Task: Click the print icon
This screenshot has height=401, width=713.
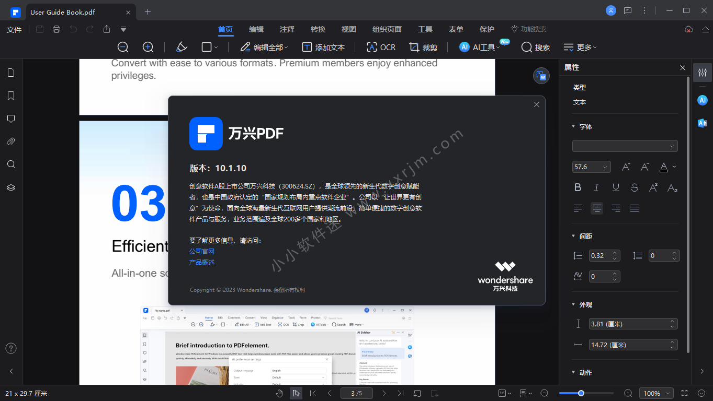Action: click(56, 29)
